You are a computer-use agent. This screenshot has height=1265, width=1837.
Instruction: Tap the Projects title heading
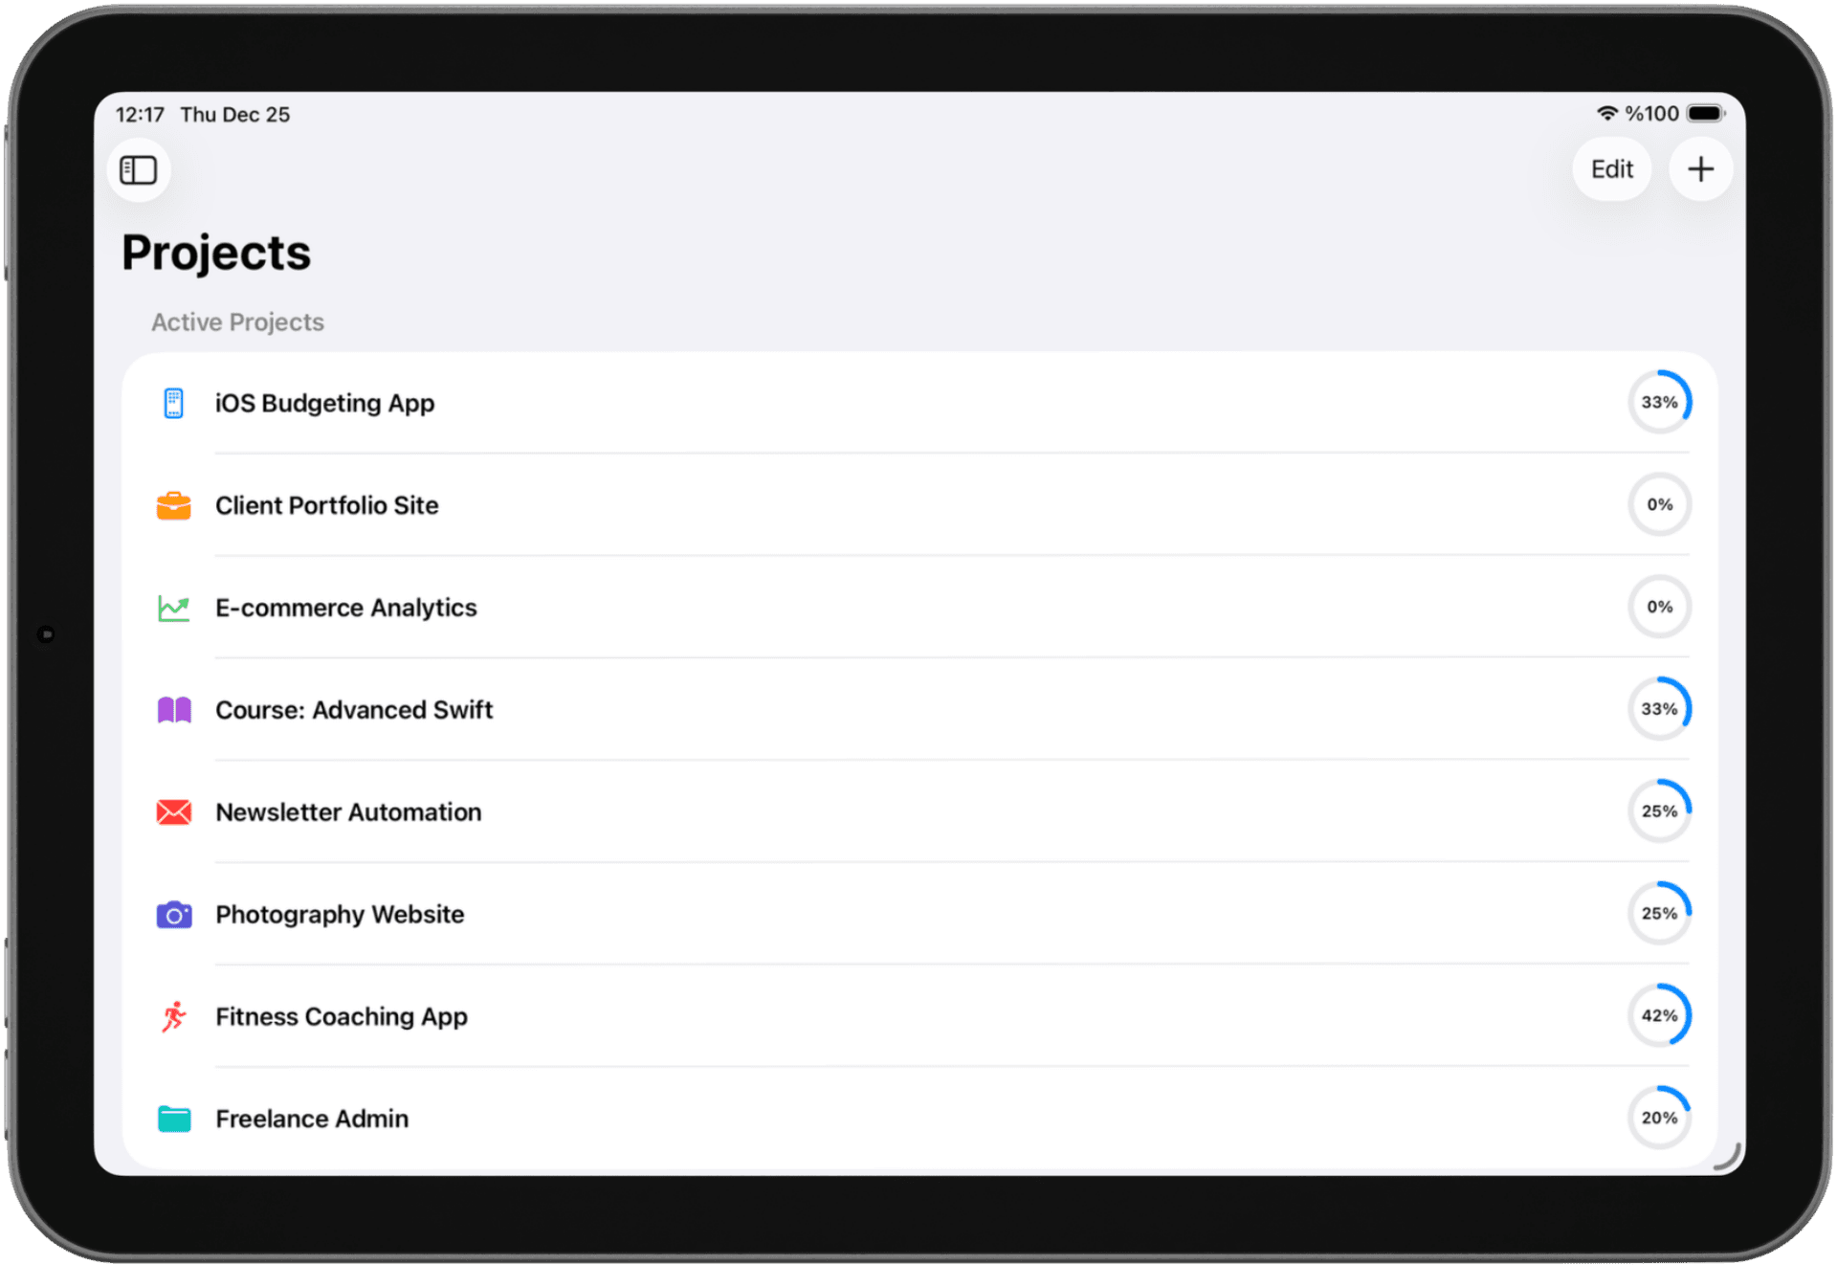click(215, 252)
